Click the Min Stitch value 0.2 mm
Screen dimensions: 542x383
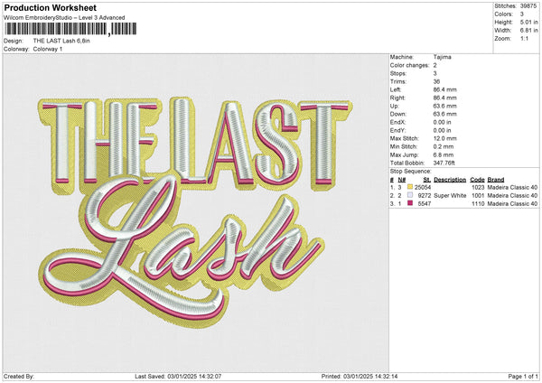(444, 147)
